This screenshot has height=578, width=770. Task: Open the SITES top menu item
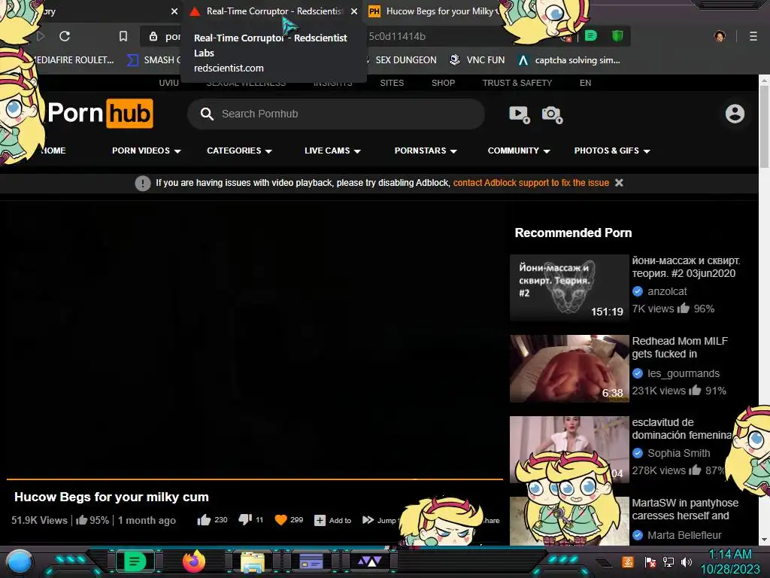tap(392, 83)
